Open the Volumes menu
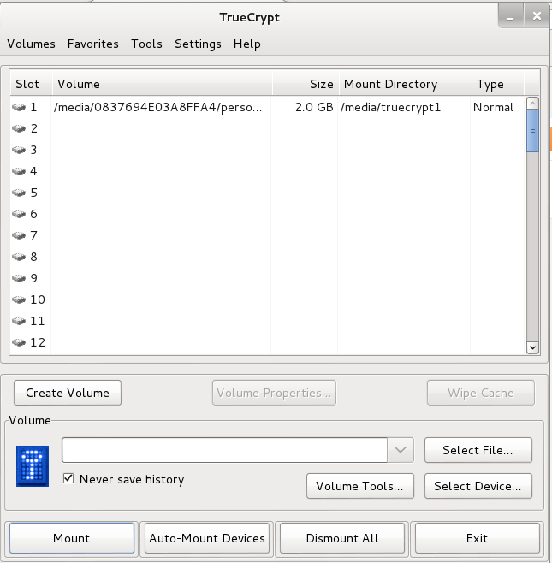The height and width of the screenshot is (563, 552). pos(32,44)
